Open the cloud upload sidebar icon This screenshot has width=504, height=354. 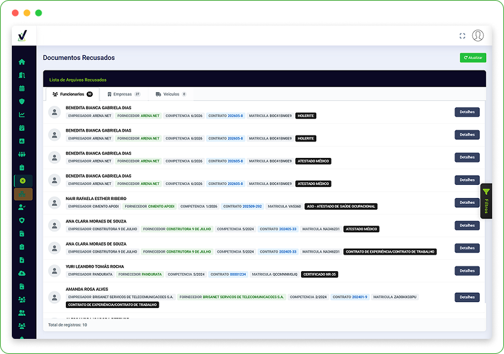(x=22, y=274)
